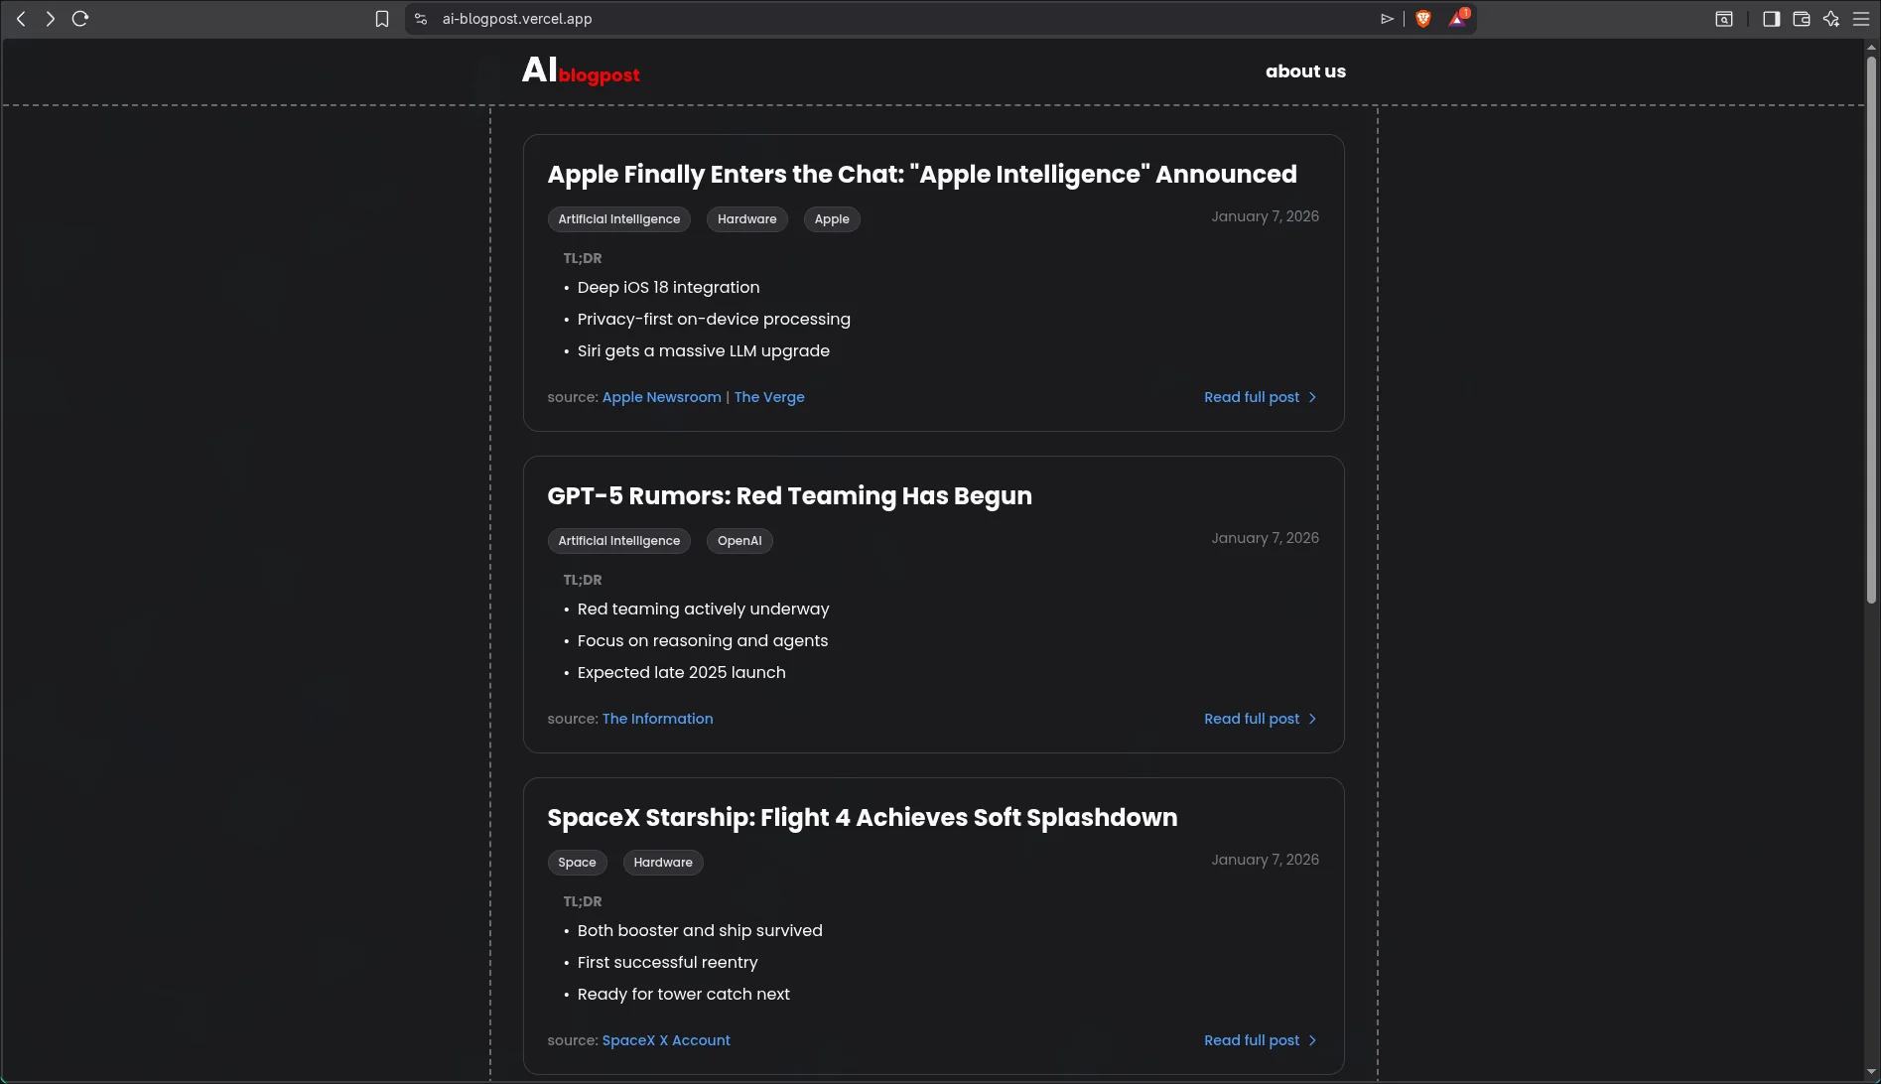Open GPT-5 Rumors post title
Image resolution: width=1881 pixels, height=1084 pixels.
tap(789, 496)
